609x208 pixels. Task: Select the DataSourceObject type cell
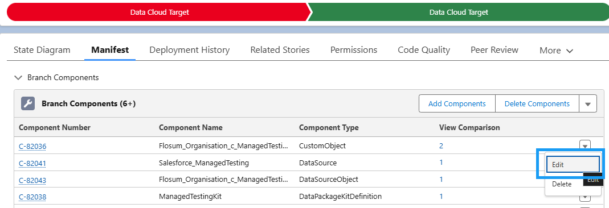tap(329, 180)
